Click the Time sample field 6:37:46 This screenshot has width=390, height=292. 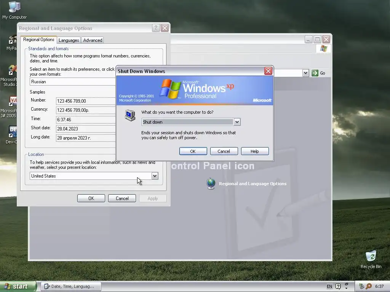coord(86,119)
